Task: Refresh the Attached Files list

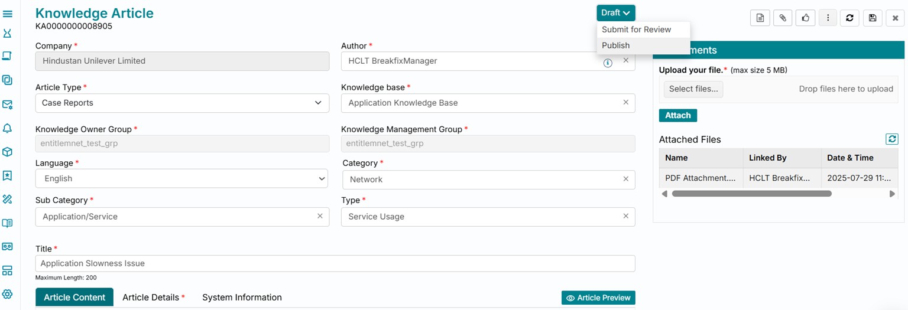Action: point(891,139)
